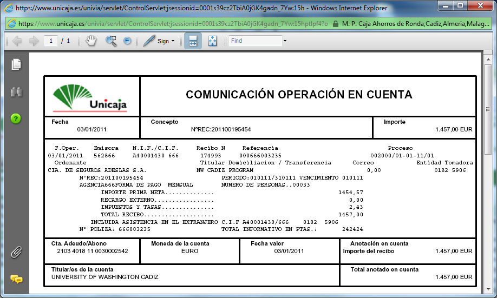Click the page number field
This screenshot has width=497, height=298.
coord(51,41)
